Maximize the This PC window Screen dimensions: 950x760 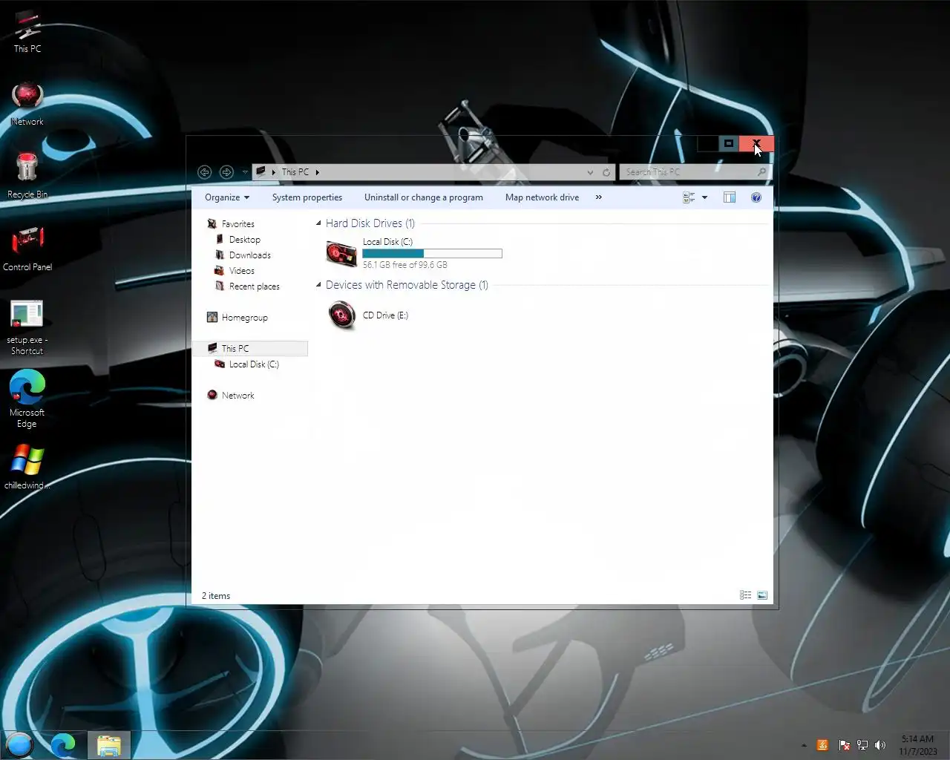729,143
